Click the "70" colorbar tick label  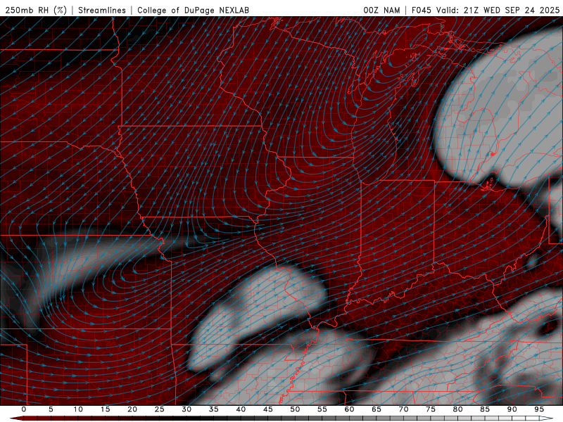(x=403, y=409)
